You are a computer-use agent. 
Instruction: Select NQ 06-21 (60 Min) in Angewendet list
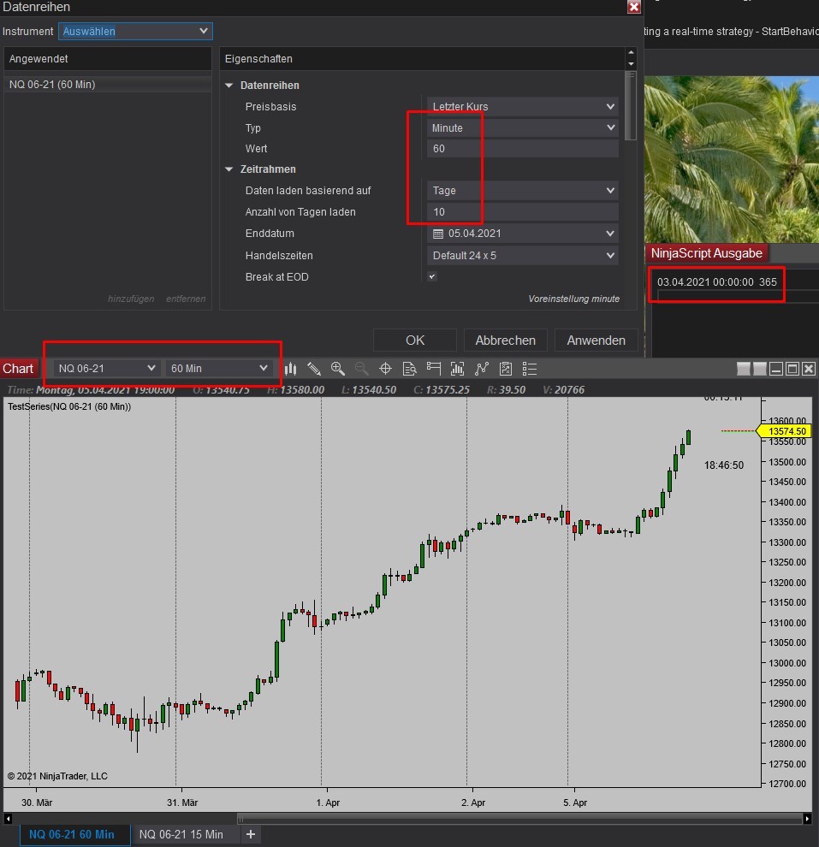click(x=108, y=85)
